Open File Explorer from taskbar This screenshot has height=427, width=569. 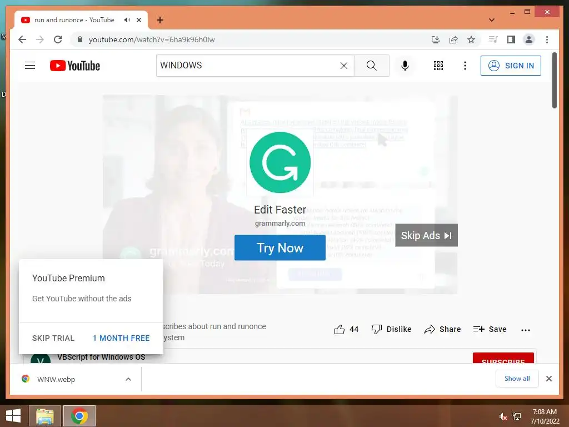[45, 416]
